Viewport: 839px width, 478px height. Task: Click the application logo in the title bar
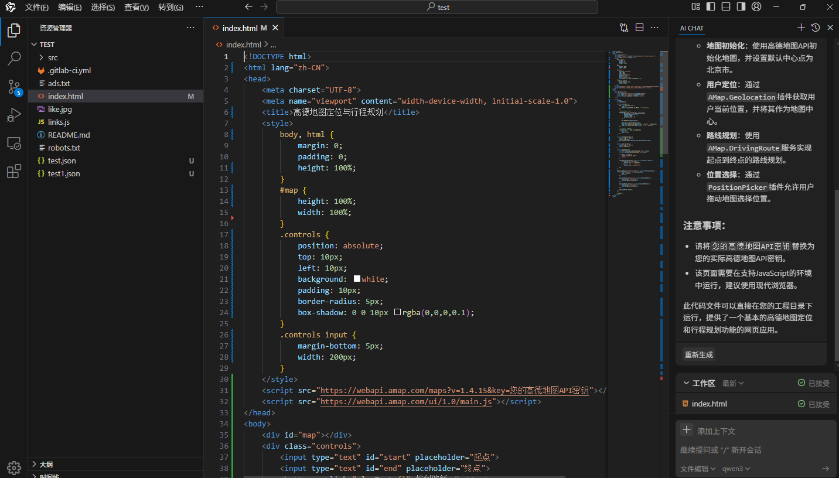pos(11,7)
